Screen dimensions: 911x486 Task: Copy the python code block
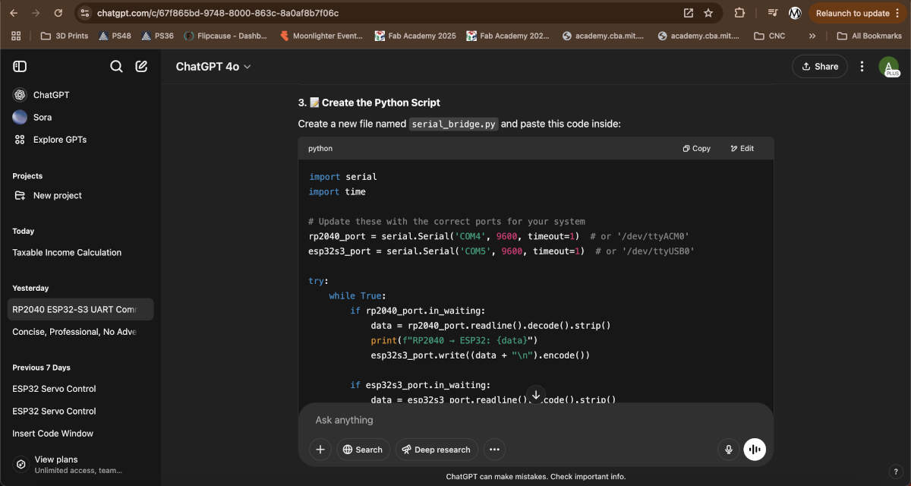697,149
